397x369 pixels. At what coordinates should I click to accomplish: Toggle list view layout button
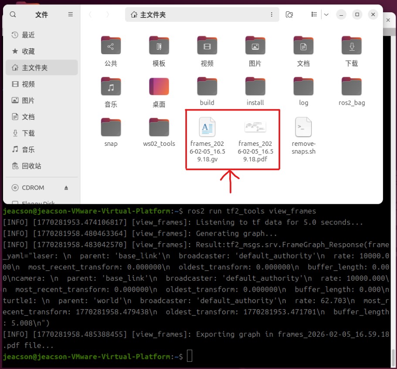(314, 14)
